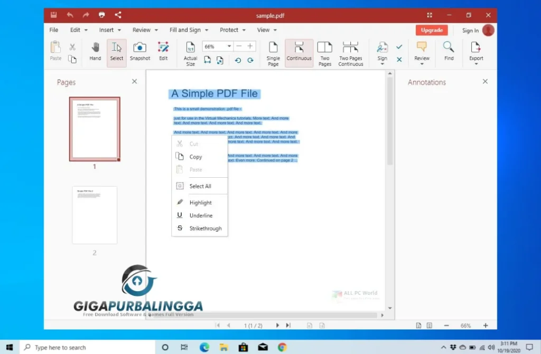Expand the Sign dropdown arrow
The width and height of the screenshot is (541, 354).
coord(383,63)
